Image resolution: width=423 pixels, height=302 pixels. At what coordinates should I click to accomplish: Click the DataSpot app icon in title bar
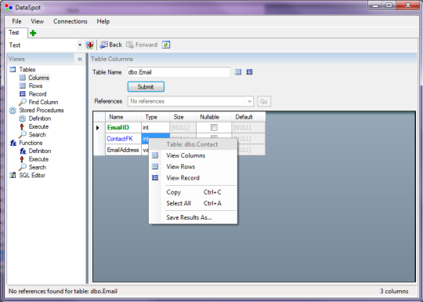[x=9, y=7]
